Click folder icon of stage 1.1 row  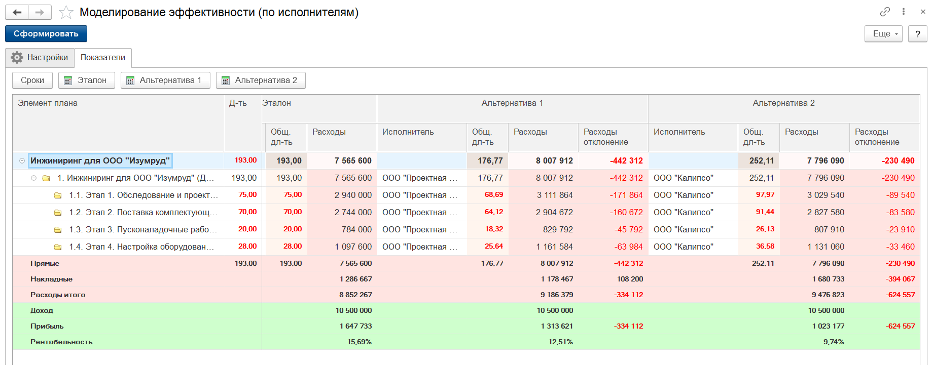pos(58,195)
